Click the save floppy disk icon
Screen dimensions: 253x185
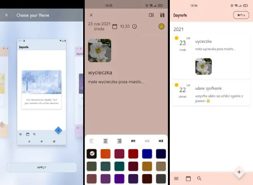point(162,15)
